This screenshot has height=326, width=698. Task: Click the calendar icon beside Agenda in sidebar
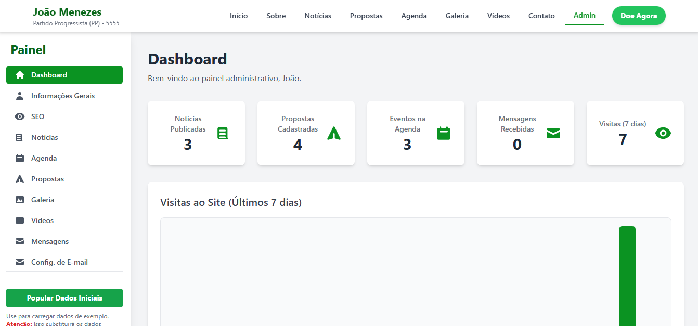point(20,158)
